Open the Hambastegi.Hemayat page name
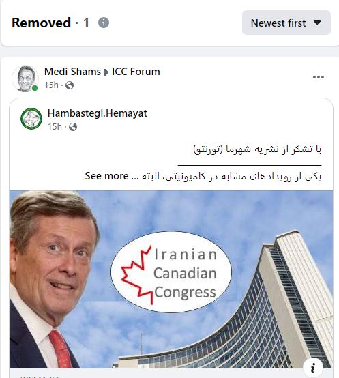Screen dimensions: 339x378 tap(98, 113)
